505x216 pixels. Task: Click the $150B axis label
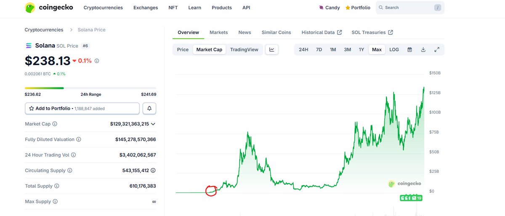435,73
